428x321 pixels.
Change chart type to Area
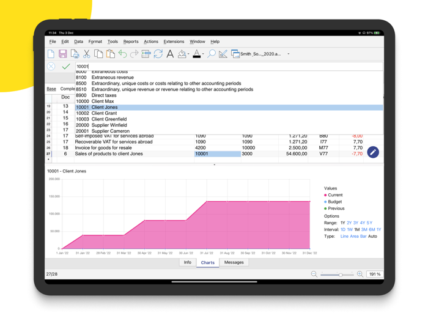coord(354,237)
